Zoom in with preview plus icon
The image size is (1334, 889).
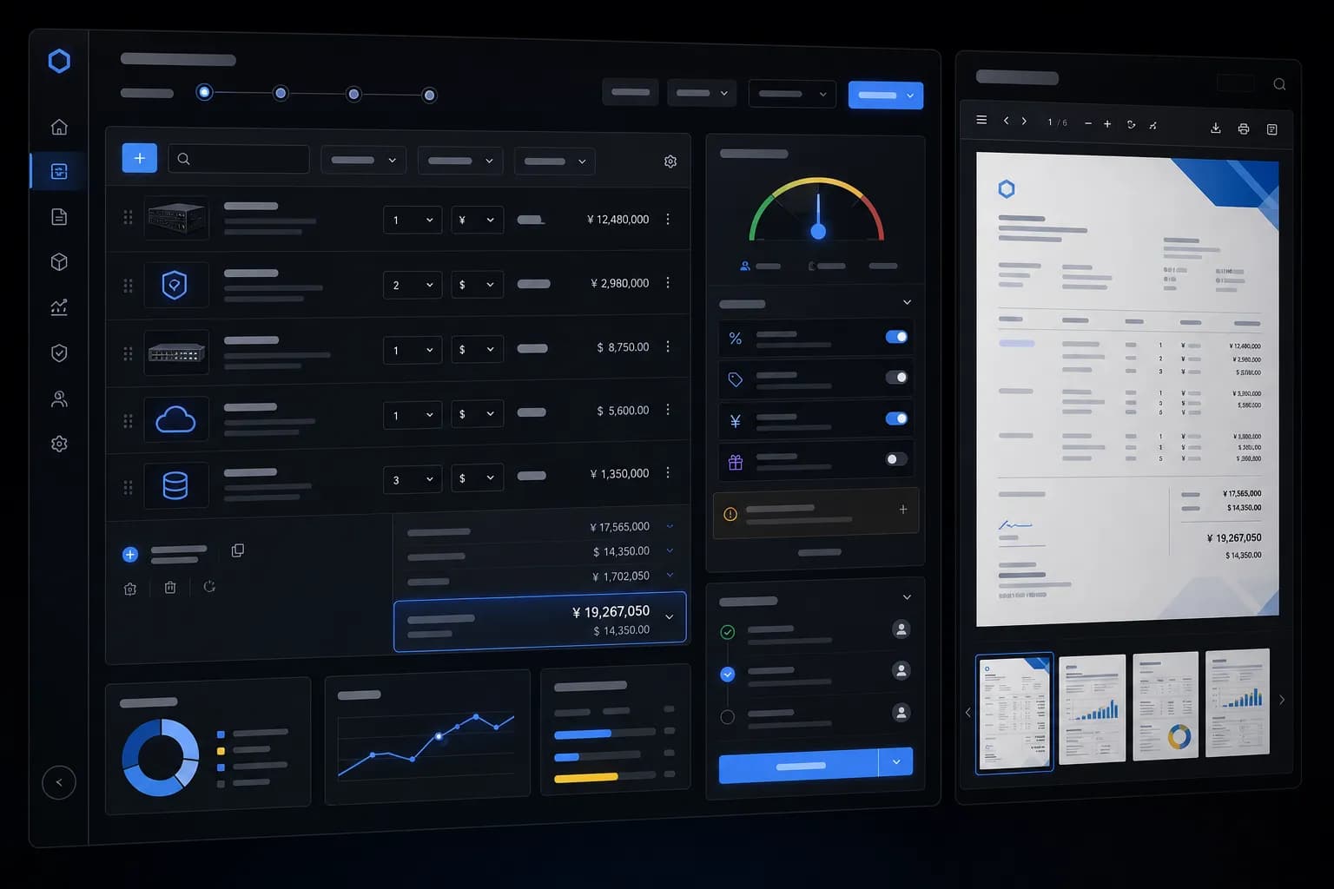tap(1107, 124)
